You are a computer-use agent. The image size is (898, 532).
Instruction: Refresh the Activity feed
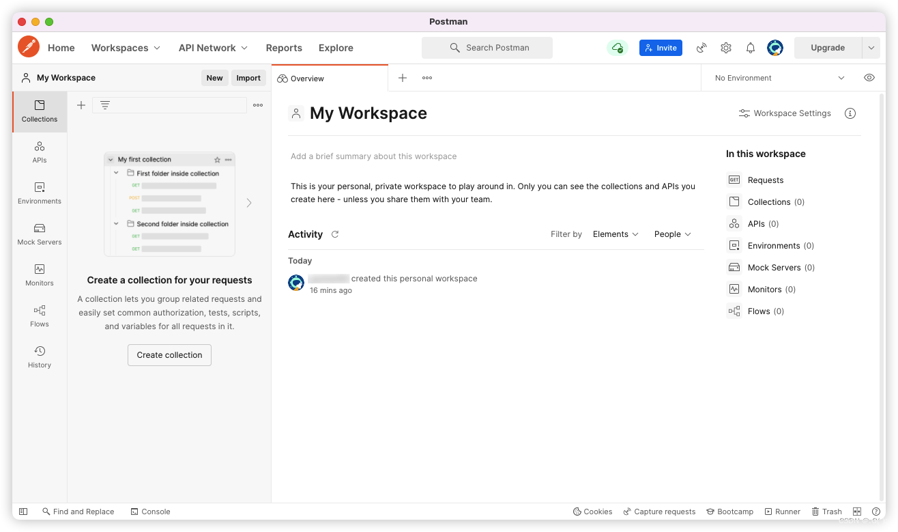(x=335, y=234)
